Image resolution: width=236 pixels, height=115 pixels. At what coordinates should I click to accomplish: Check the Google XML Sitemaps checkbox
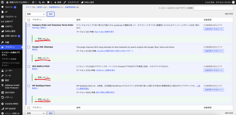tap(29, 47)
